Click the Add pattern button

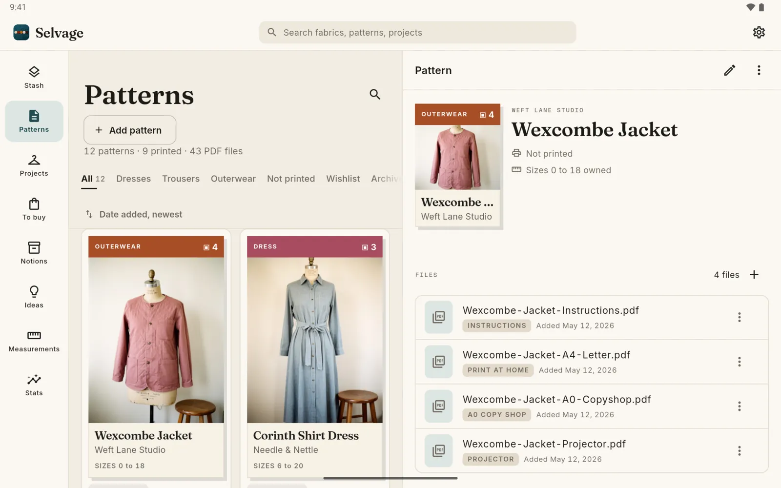click(x=130, y=130)
